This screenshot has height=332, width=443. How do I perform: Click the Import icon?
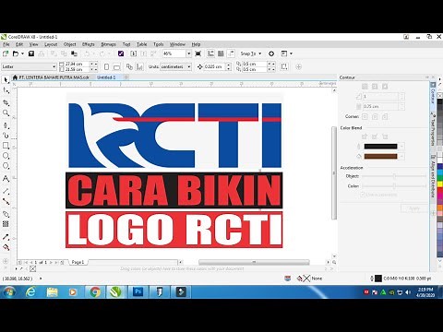point(133,53)
